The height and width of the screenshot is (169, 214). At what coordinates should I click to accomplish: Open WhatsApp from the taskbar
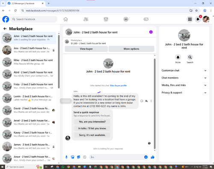[x=63, y=167]
